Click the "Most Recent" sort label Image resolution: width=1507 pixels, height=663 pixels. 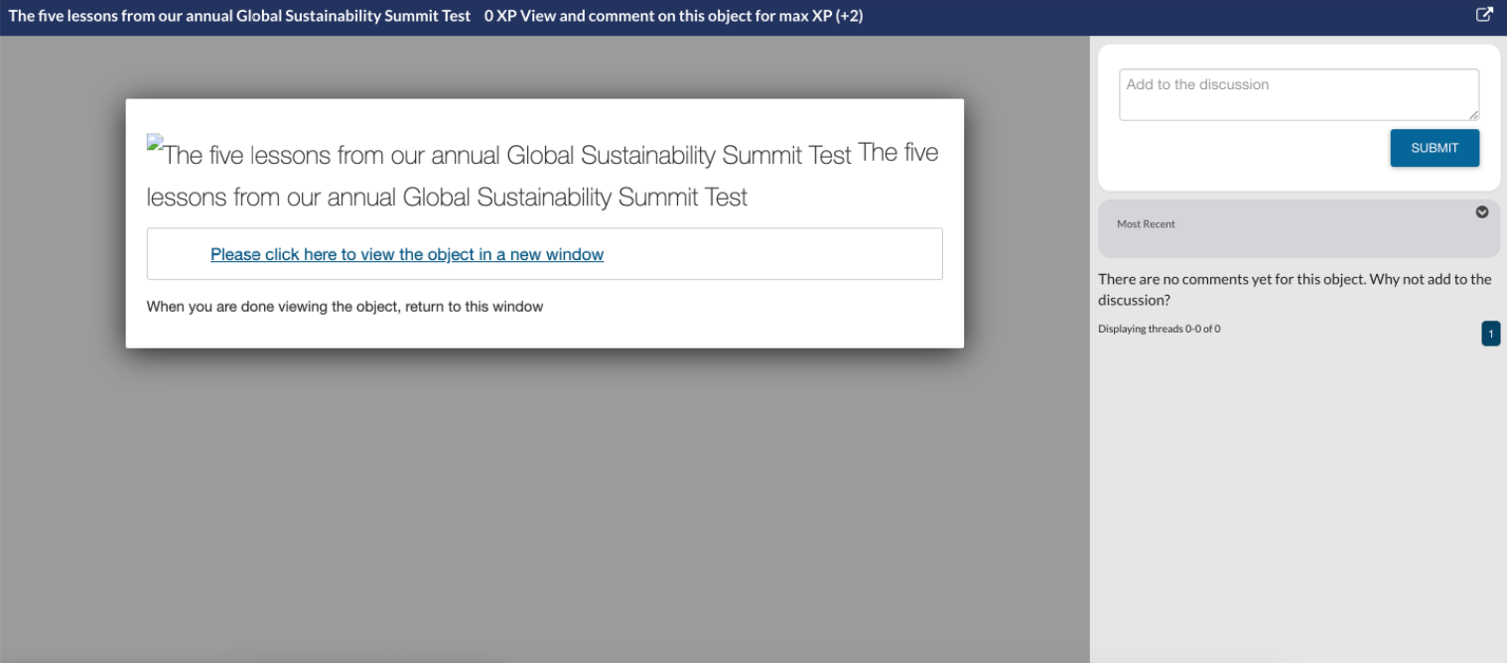(1146, 224)
